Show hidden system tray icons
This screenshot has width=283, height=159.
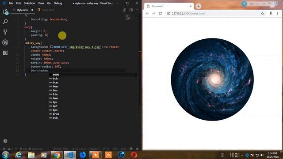click(242, 155)
